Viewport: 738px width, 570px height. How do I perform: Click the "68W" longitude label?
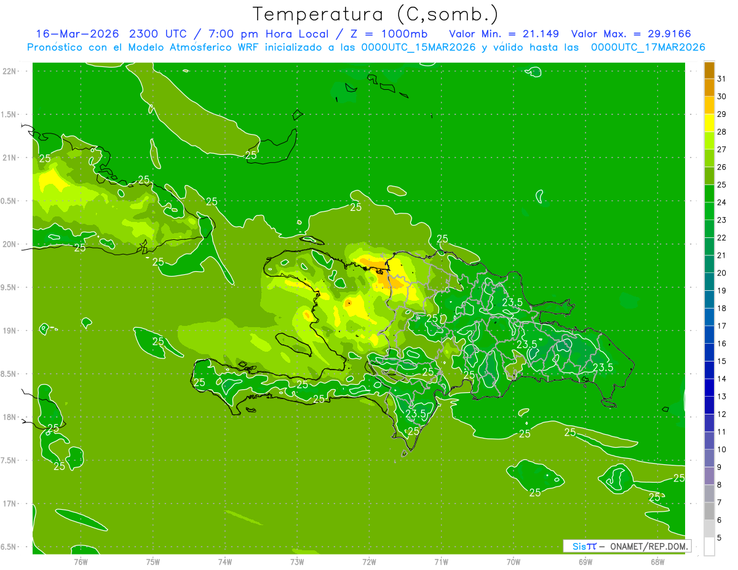pos(657,561)
